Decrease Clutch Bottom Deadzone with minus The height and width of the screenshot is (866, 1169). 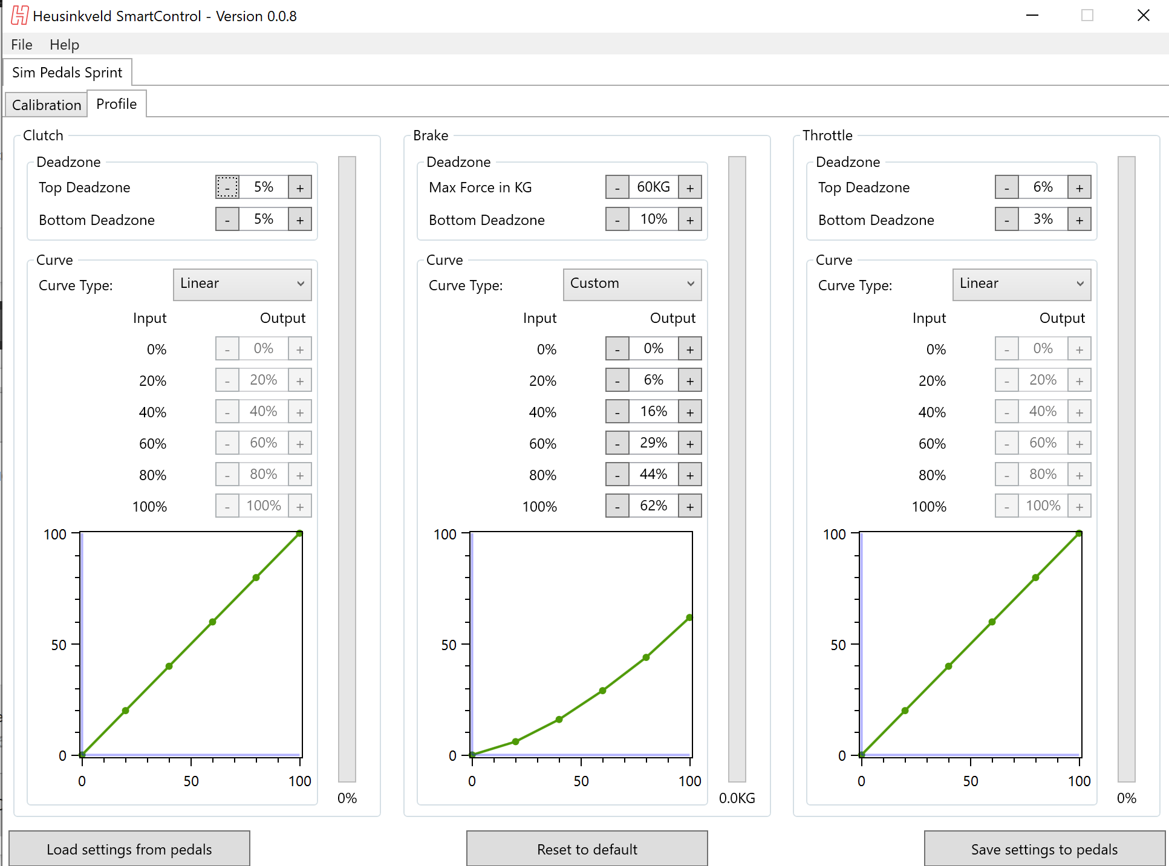click(227, 220)
